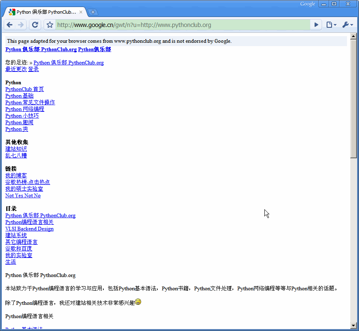This screenshot has height=331, width=359.
Task: Click inside the address bar
Action: [166, 25]
